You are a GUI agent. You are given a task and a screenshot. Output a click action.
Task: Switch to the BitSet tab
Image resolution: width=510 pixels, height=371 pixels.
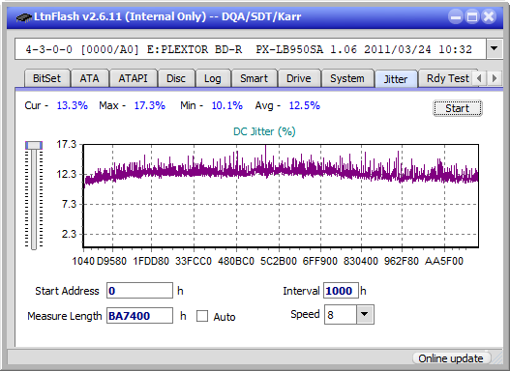(x=46, y=78)
